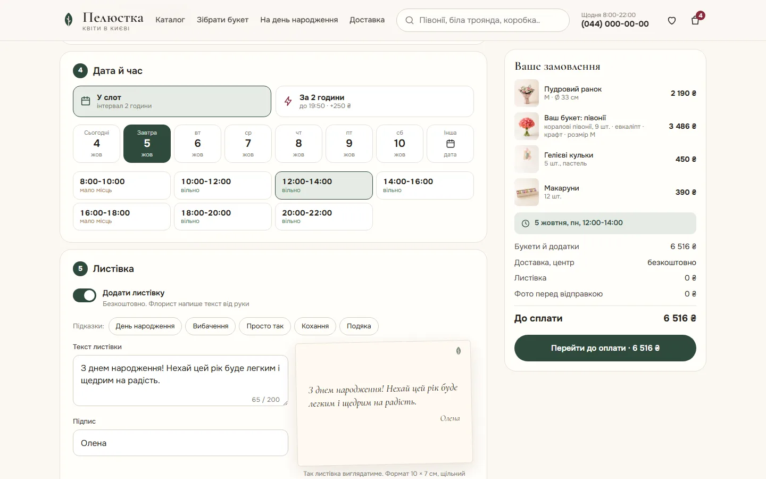This screenshot has width=766, height=479.
Task: Click the search magnifier icon
Action: (x=410, y=20)
